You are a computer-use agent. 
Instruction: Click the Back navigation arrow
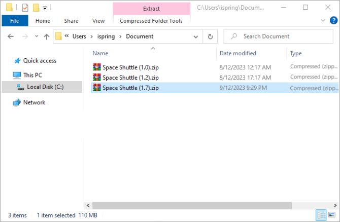pyautogui.click(x=11, y=36)
